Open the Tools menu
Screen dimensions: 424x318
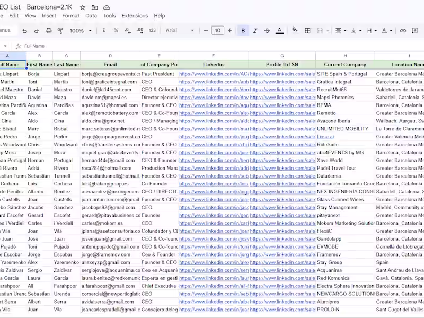(x=109, y=16)
